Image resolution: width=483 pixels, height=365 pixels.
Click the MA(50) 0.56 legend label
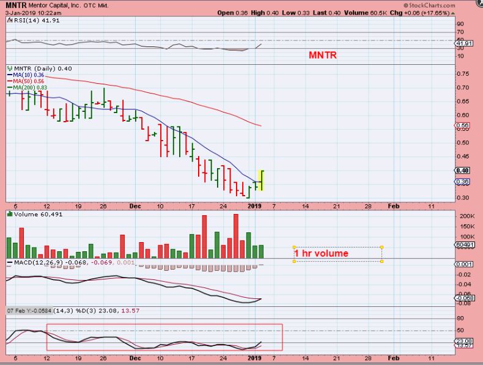pos(29,81)
